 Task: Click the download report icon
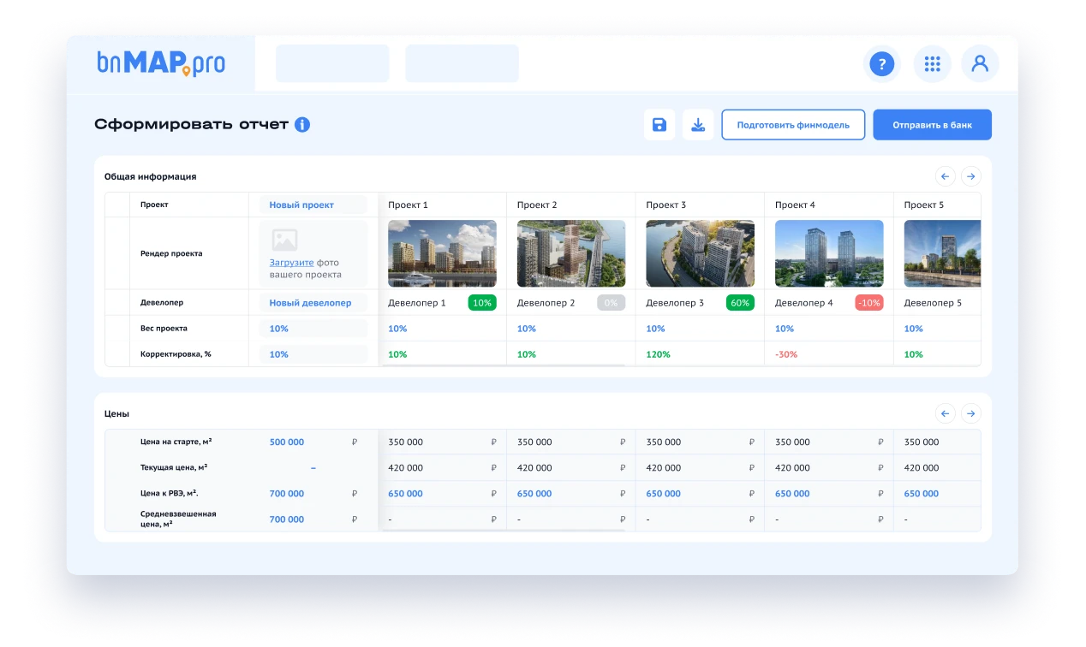[x=698, y=125]
